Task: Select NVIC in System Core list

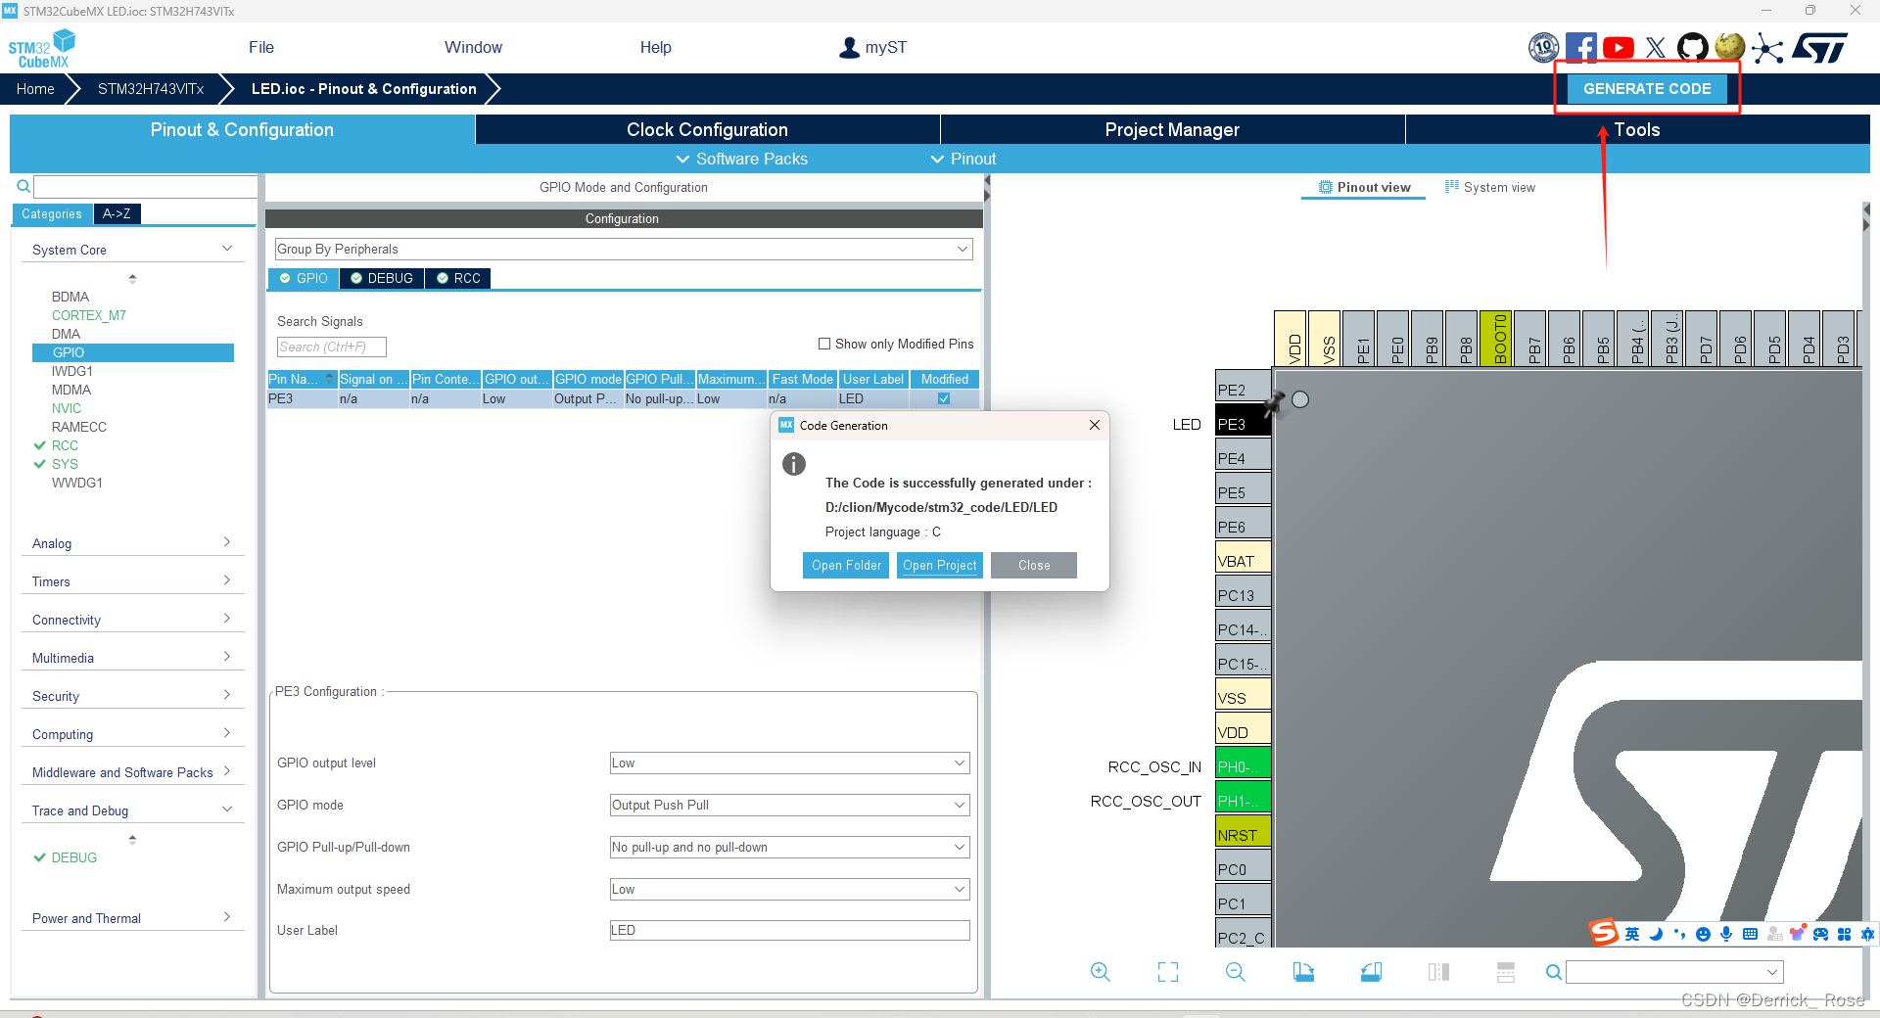Action: (67, 408)
